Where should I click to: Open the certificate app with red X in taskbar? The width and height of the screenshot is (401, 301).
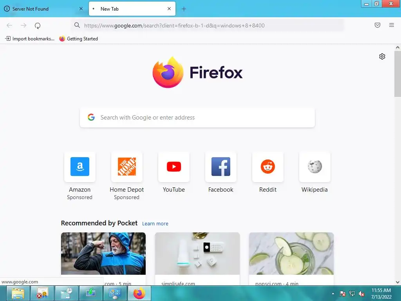coord(42,293)
